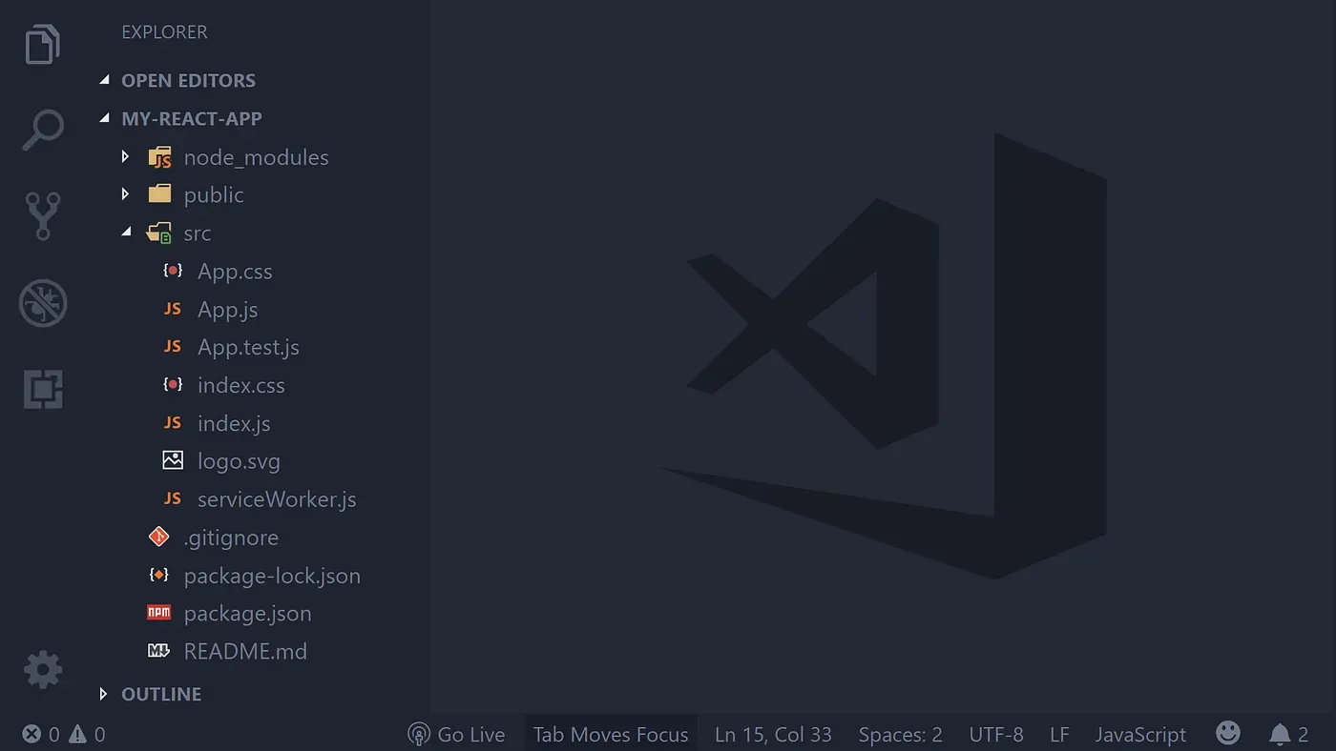Open index.css file
Screen dimensions: 1336x751
tap(240, 385)
